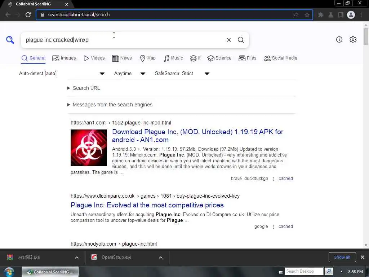Switch to the News tab
The width and height of the screenshot is (369, 277).
122,58
